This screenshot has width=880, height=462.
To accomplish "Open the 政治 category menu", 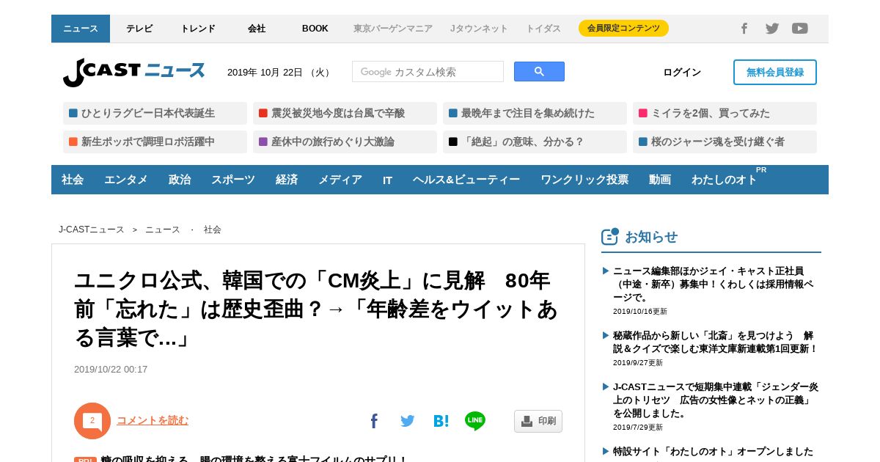I will coord(180,180).
